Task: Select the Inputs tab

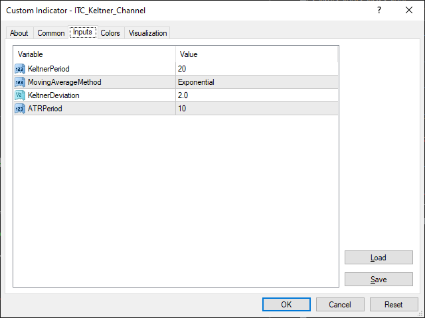Action: pos(83,32)
